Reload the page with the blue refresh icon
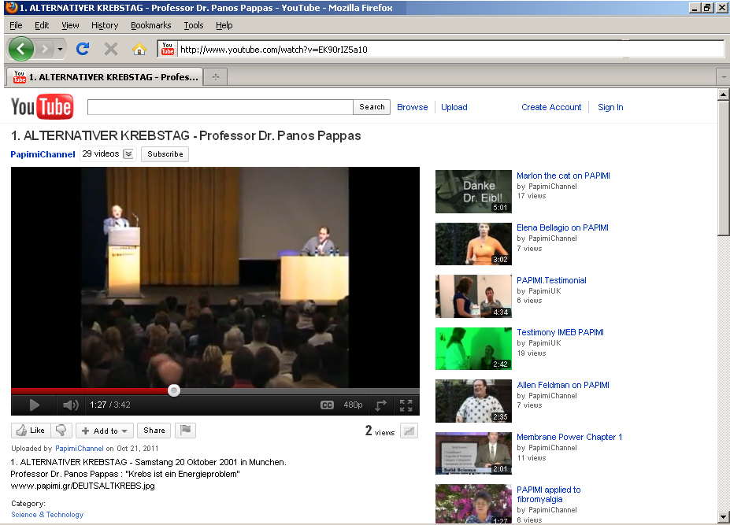Screen dimensions: 730x525 click(x=83, y=48)
